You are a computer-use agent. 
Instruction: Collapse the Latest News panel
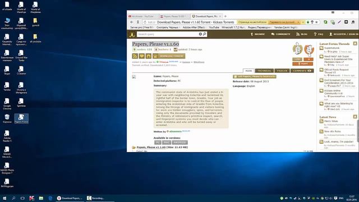[x=355, y=117]
